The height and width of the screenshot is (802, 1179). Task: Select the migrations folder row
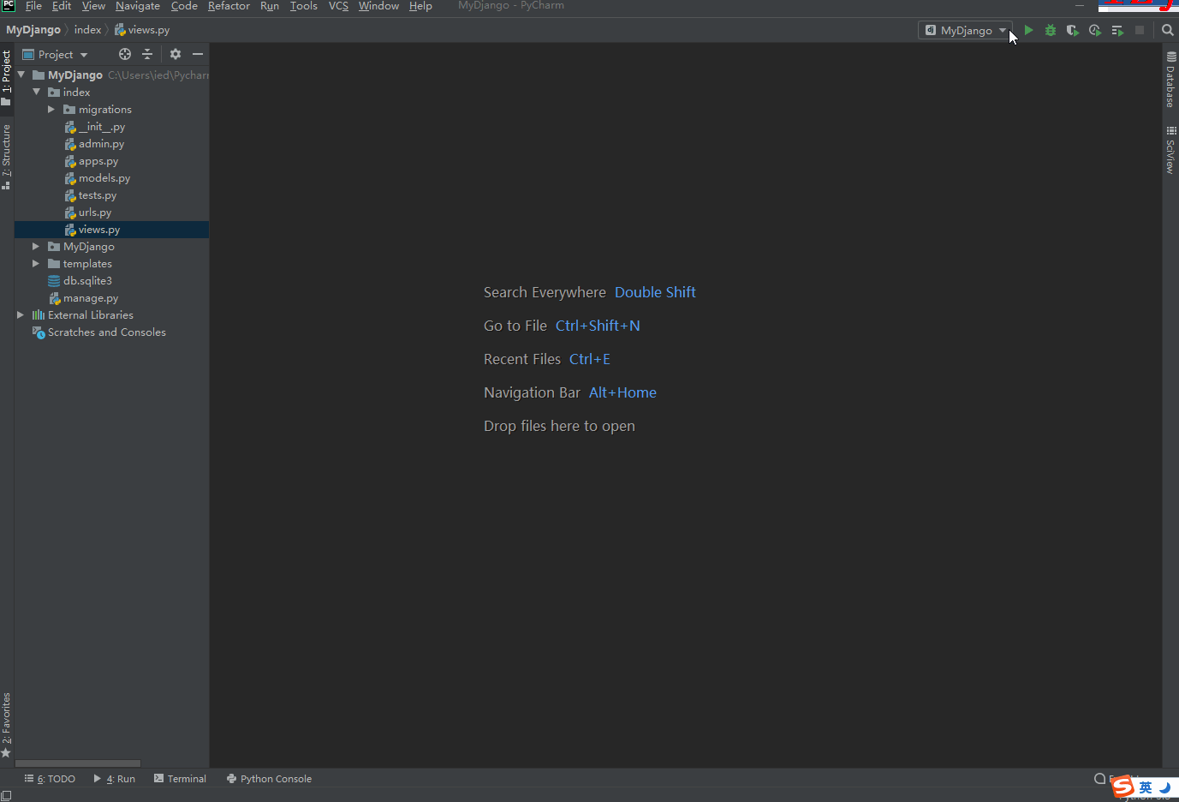[111, 109]
